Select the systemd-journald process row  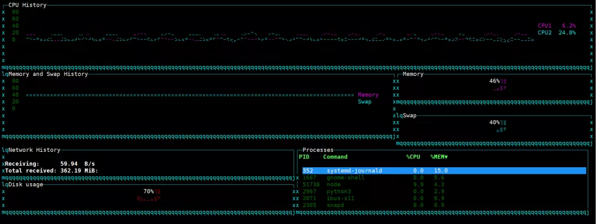coord(444,171)
